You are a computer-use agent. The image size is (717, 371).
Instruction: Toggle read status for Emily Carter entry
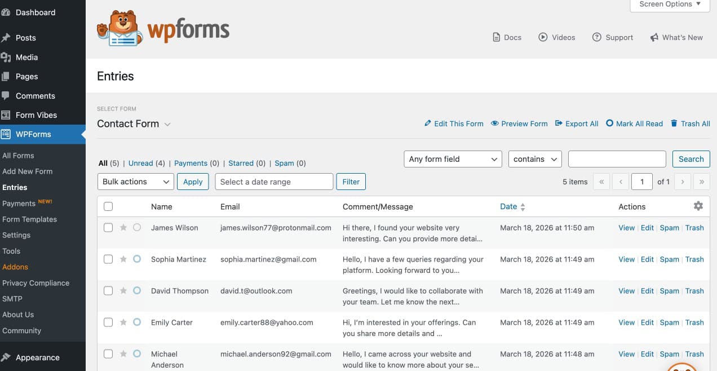tap(137, 323)
